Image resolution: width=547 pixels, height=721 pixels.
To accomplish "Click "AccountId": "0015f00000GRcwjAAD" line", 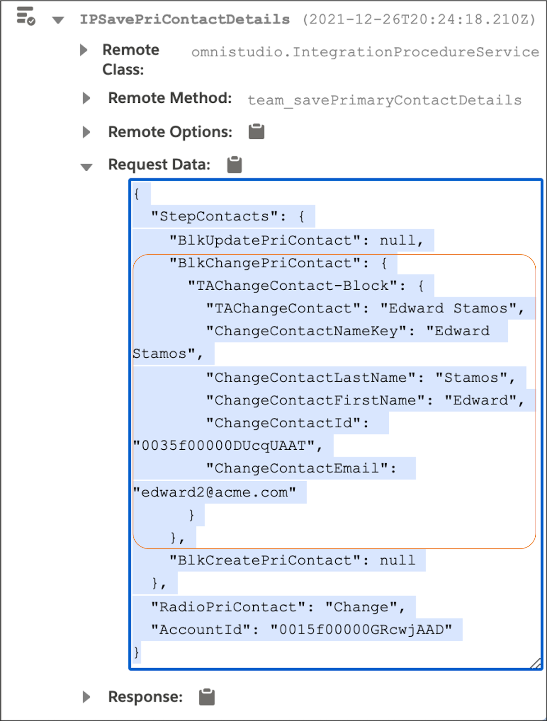I will coord(301,630).
